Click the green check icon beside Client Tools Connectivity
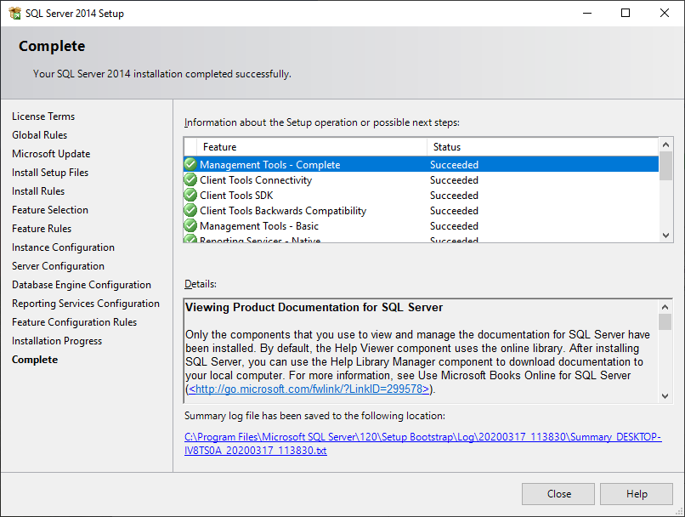Image resolution: width=685 pixels, height=517 pixels. click(x=190, y=179)
